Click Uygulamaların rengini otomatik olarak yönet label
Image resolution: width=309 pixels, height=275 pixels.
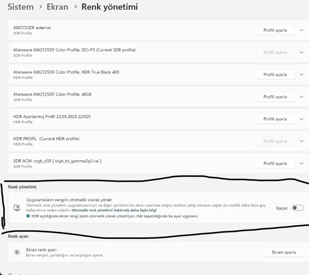tap(69, 200)
